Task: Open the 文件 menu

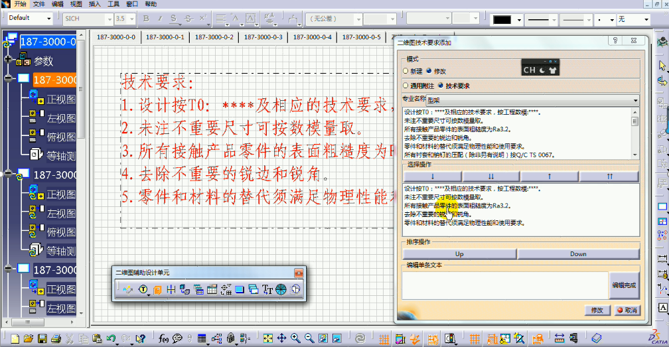Action: click(38, 4)
